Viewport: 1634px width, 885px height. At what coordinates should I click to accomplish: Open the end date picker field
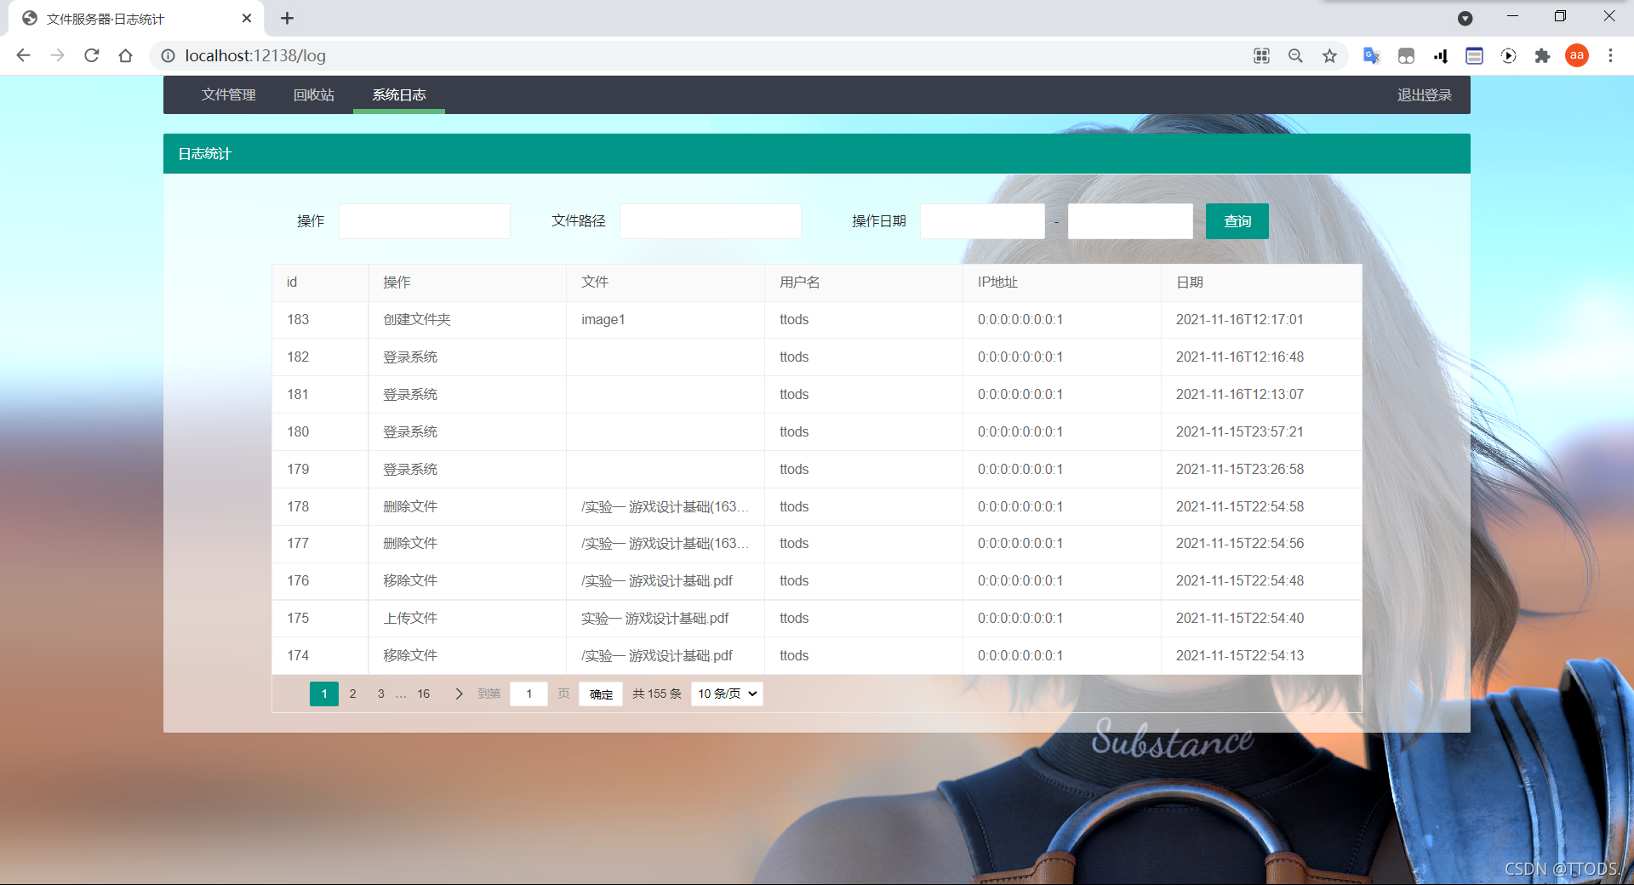click(1130, 221)
